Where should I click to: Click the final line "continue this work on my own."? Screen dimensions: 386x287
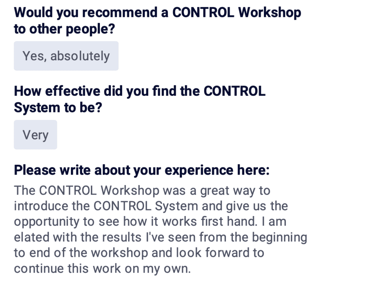coord(103,269)
